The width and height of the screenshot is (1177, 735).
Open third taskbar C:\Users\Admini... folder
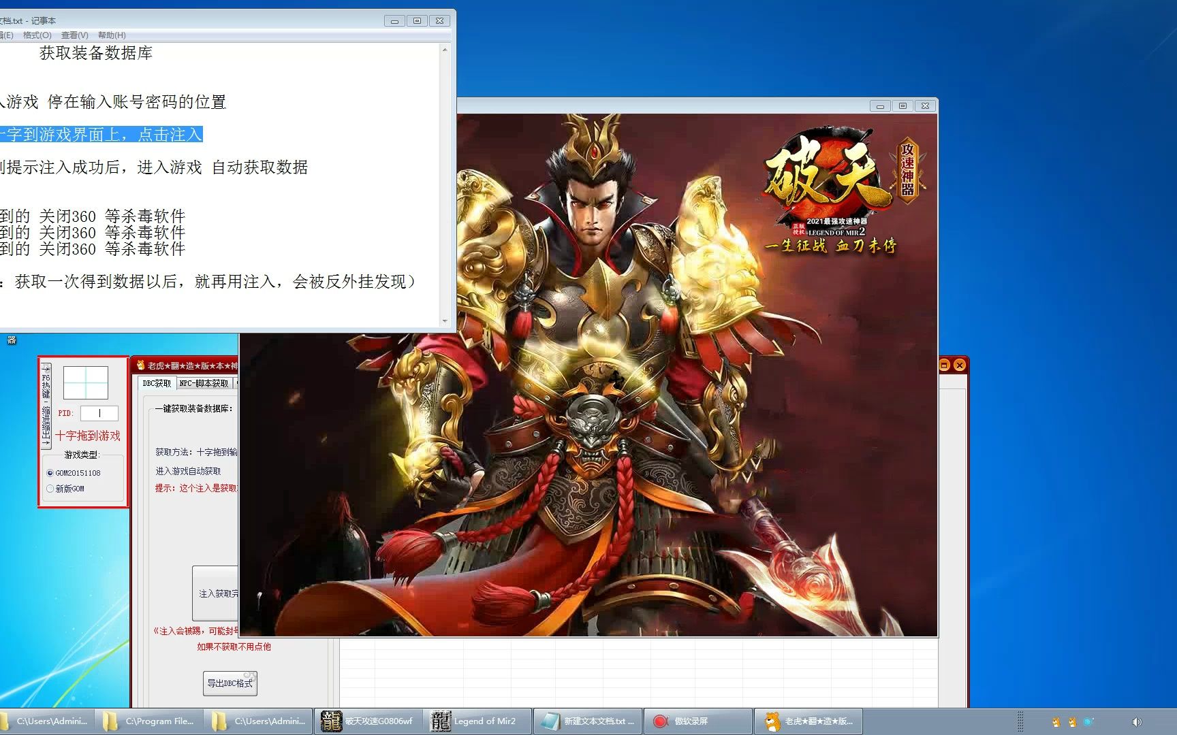(x=258, y=721)
